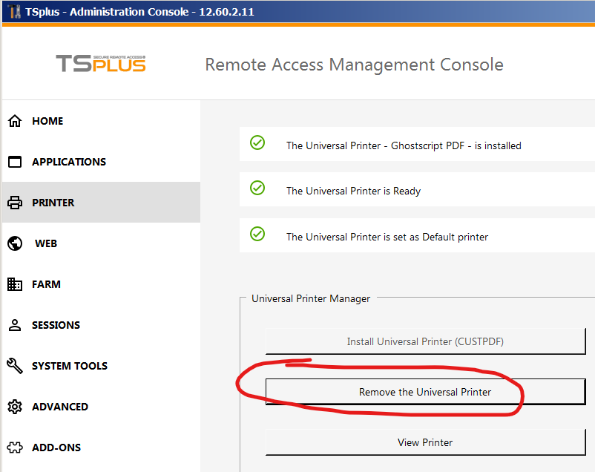
Task: Click the Farm building icon
Action: 14,284
